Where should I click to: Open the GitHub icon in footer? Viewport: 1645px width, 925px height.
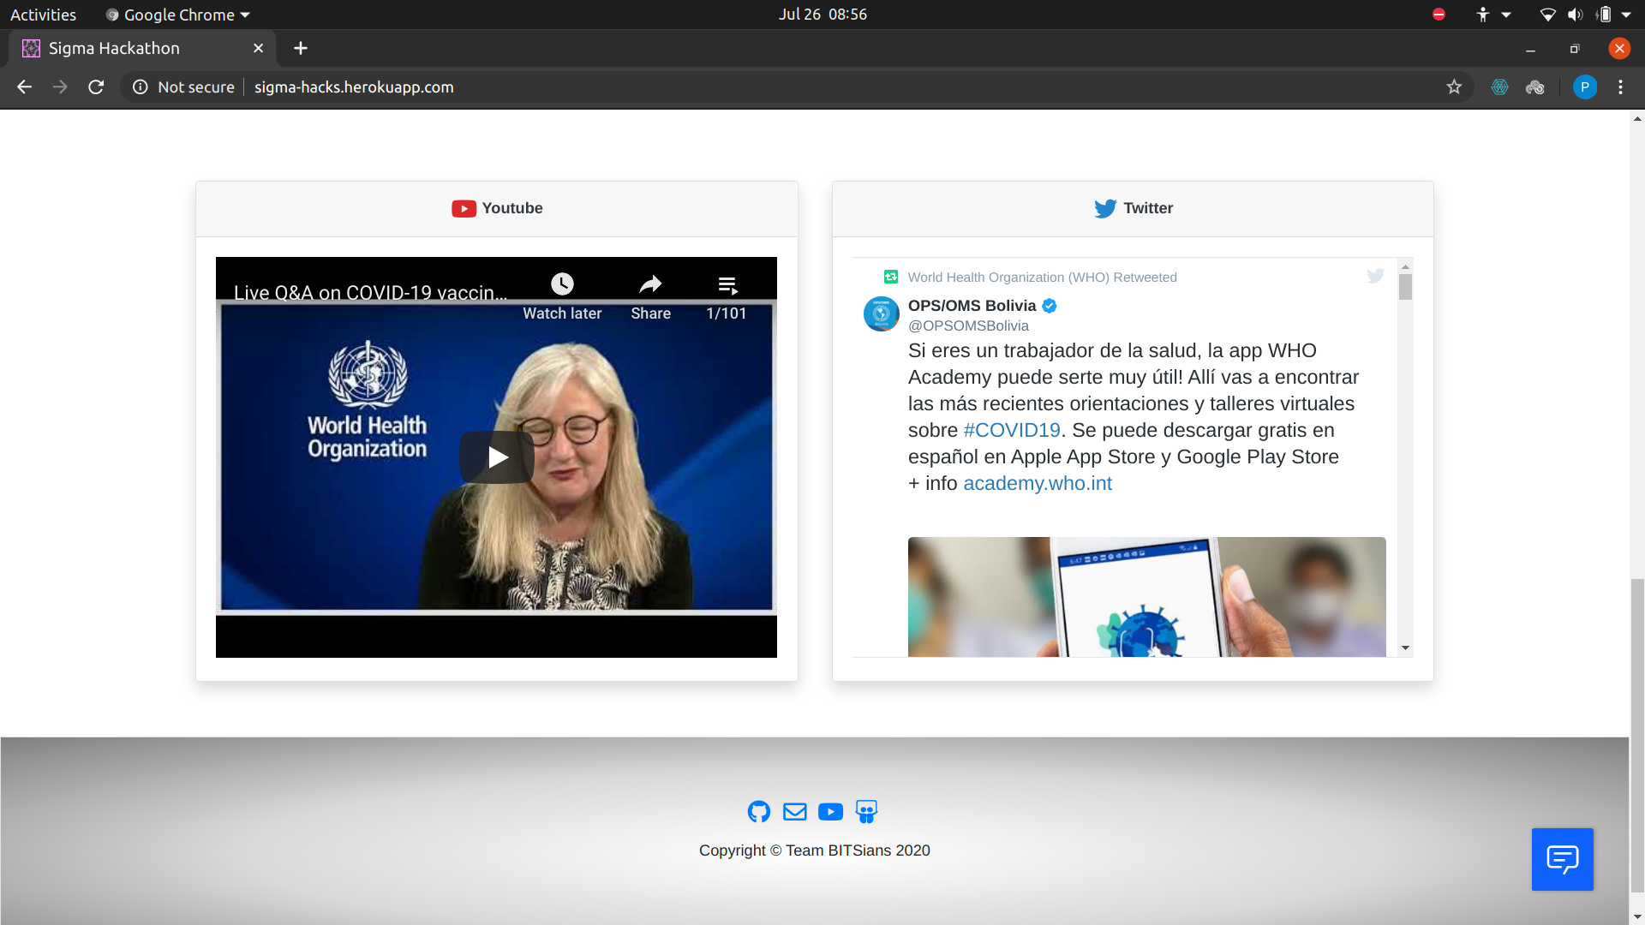coord(758,811)
